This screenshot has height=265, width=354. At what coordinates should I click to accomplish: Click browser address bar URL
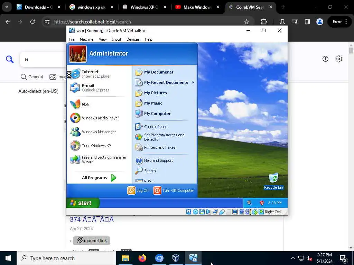[93, 22]
